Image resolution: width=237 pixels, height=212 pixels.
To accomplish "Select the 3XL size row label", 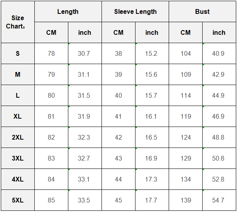I will click(x=18, y=158).
